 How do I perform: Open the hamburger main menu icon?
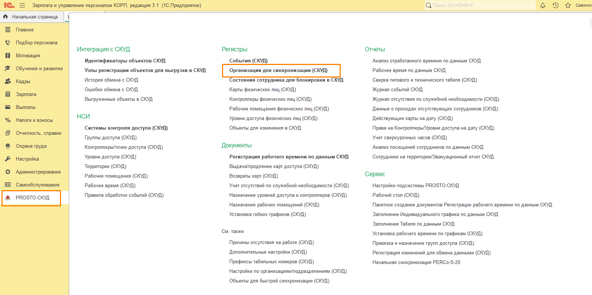22,6
